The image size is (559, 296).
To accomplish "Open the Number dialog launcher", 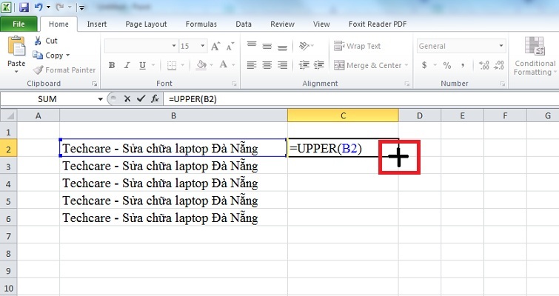I will [502, 84].
